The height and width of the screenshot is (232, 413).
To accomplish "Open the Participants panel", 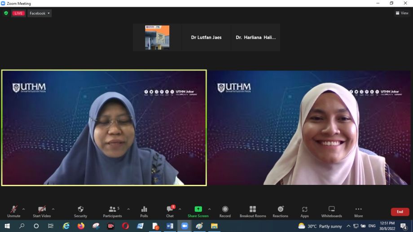I will tap(112, 209).
